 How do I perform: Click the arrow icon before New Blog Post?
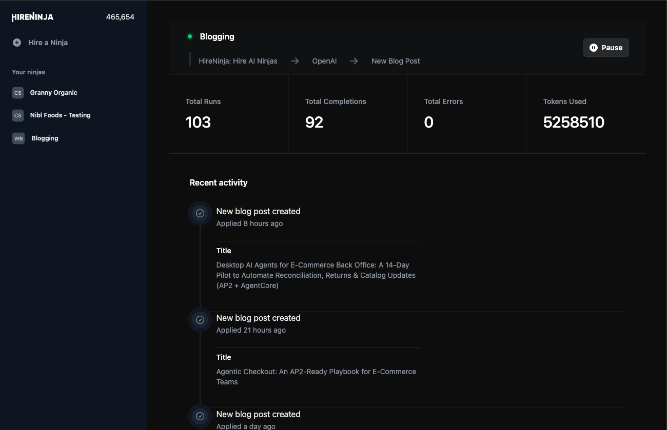point(354,60)
